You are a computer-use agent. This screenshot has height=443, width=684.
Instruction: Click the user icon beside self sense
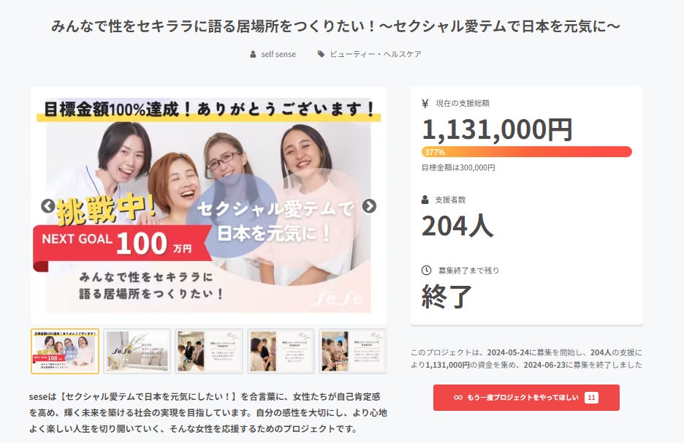click(x=253, y=55)
